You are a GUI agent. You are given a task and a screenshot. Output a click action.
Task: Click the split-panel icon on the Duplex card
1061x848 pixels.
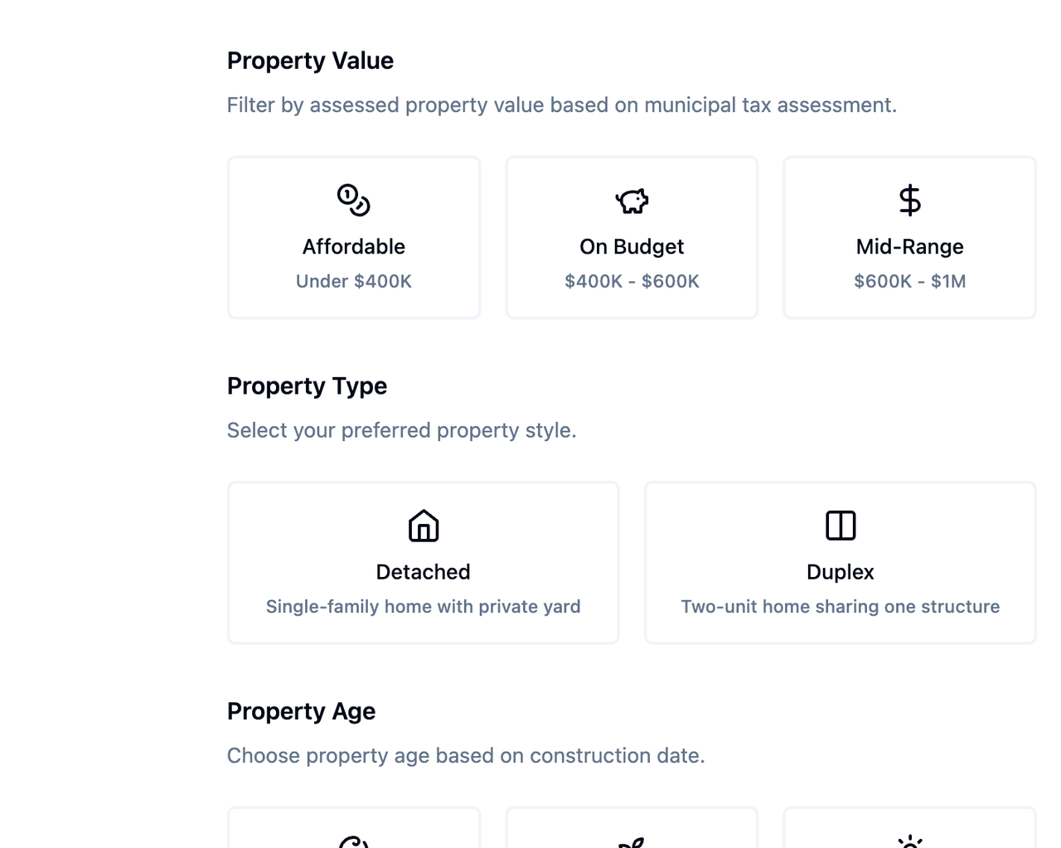[840, 525]
